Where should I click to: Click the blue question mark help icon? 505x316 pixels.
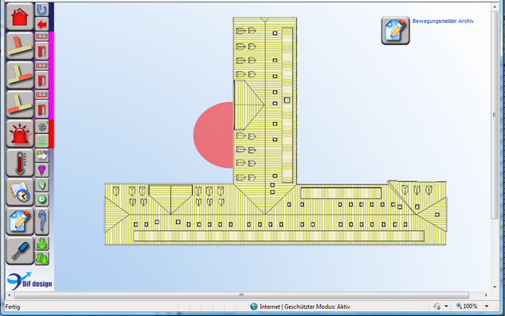pyautogui.click(x=43, y=220)
